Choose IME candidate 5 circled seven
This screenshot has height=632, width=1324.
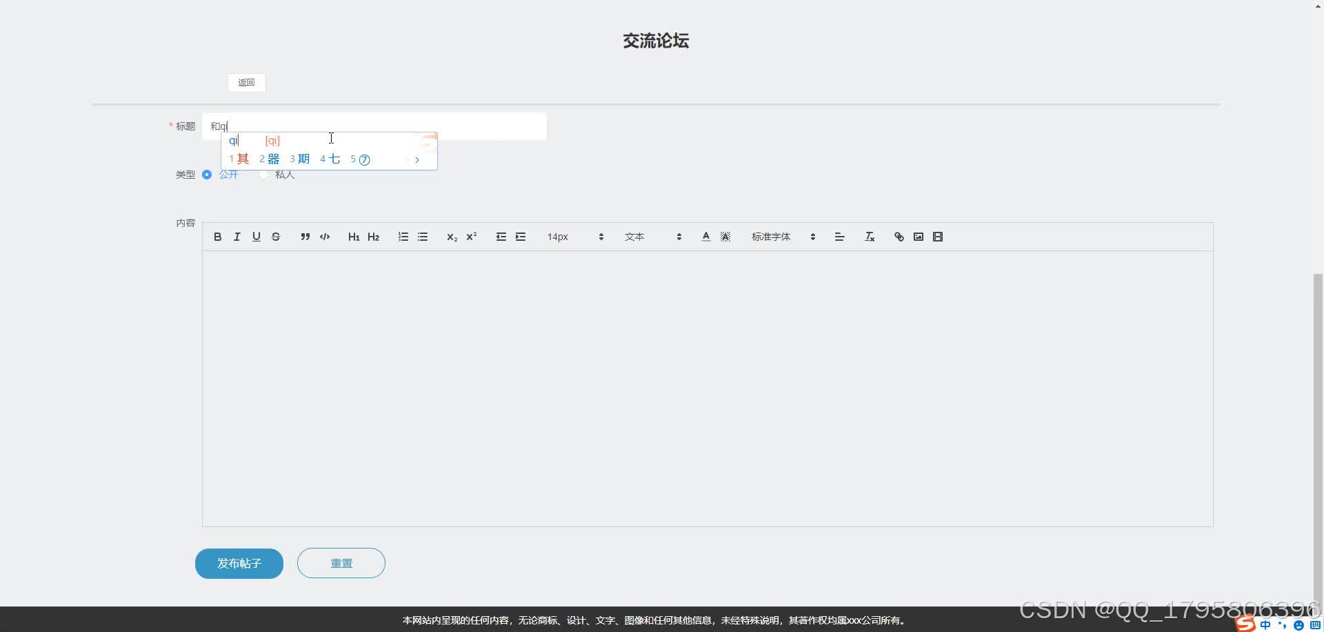[360, 159]
